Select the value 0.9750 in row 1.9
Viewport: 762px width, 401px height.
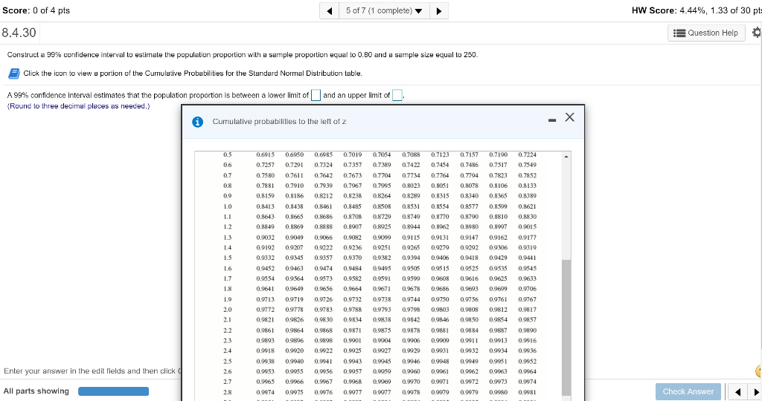(x=440, y=299)
